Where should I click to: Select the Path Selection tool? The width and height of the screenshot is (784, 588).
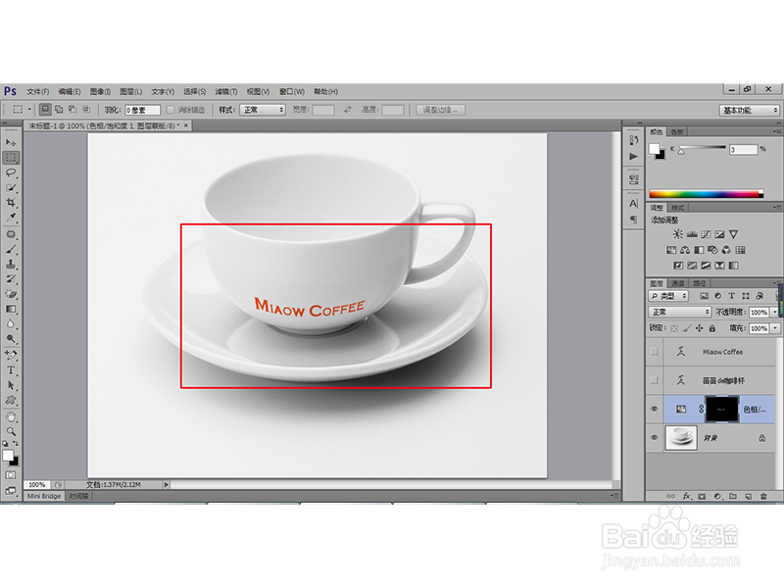click(11, 385)
